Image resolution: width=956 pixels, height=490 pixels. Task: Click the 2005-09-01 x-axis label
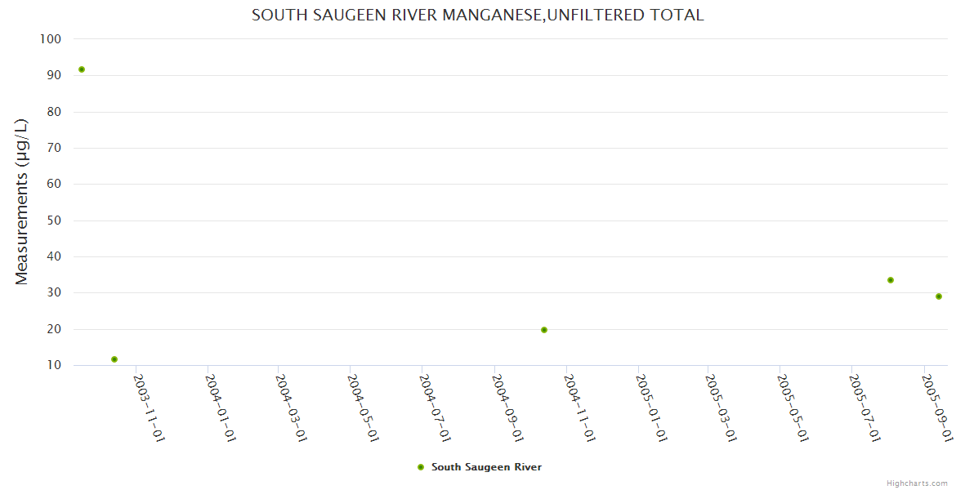click(x=936, y=408)
